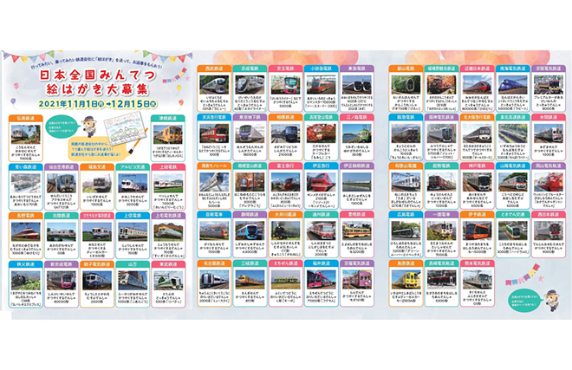The height and width of the screenshot is (370, 572).
Task: Open the 静岡鉄道 blue train photo
Action: [250, 230]
